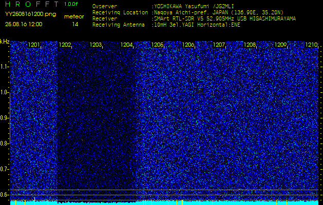The width and height of the screenshot is (323, 205).
Task: Click antenna value 10mH 3el.YAGI Horizontal:ENE
Action: pos(197,25)
